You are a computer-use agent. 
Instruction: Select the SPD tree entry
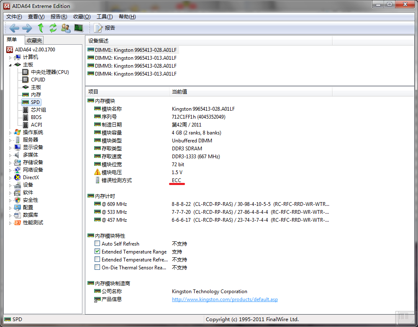click(x=35, y=102)
